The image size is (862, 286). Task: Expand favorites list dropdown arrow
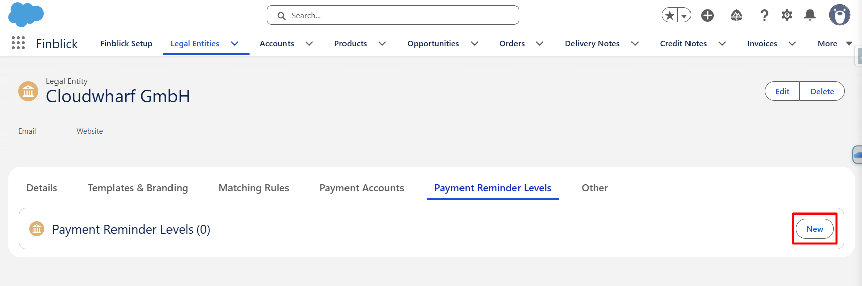click(684, 16)
